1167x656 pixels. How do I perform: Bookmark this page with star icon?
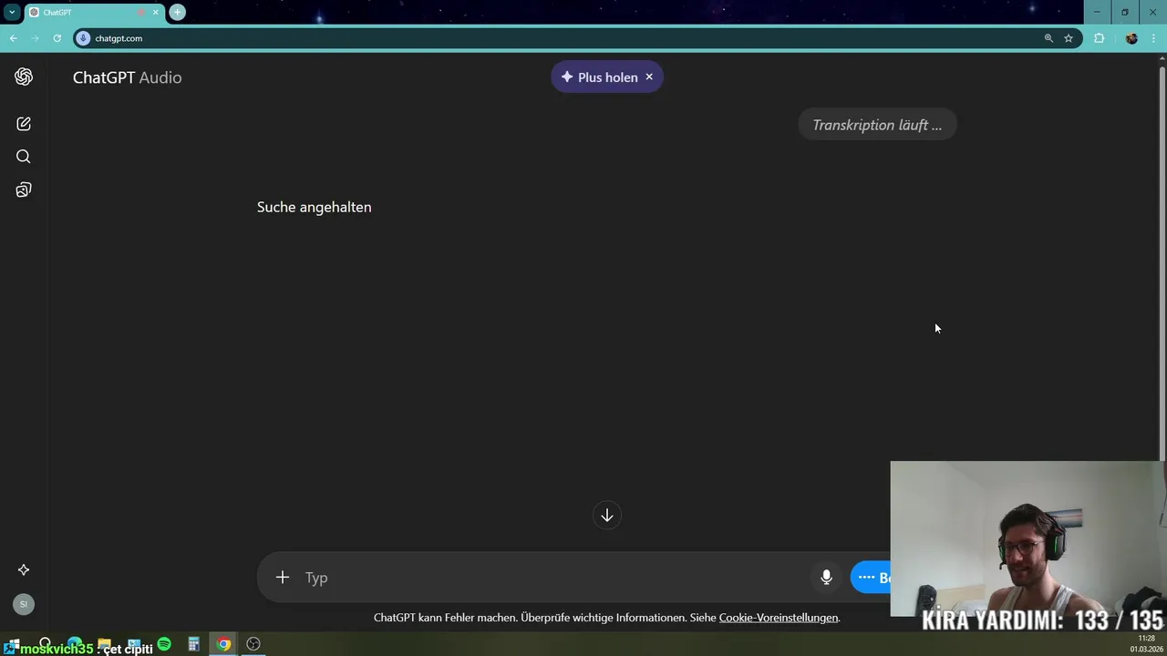[x=1069, y=38]
